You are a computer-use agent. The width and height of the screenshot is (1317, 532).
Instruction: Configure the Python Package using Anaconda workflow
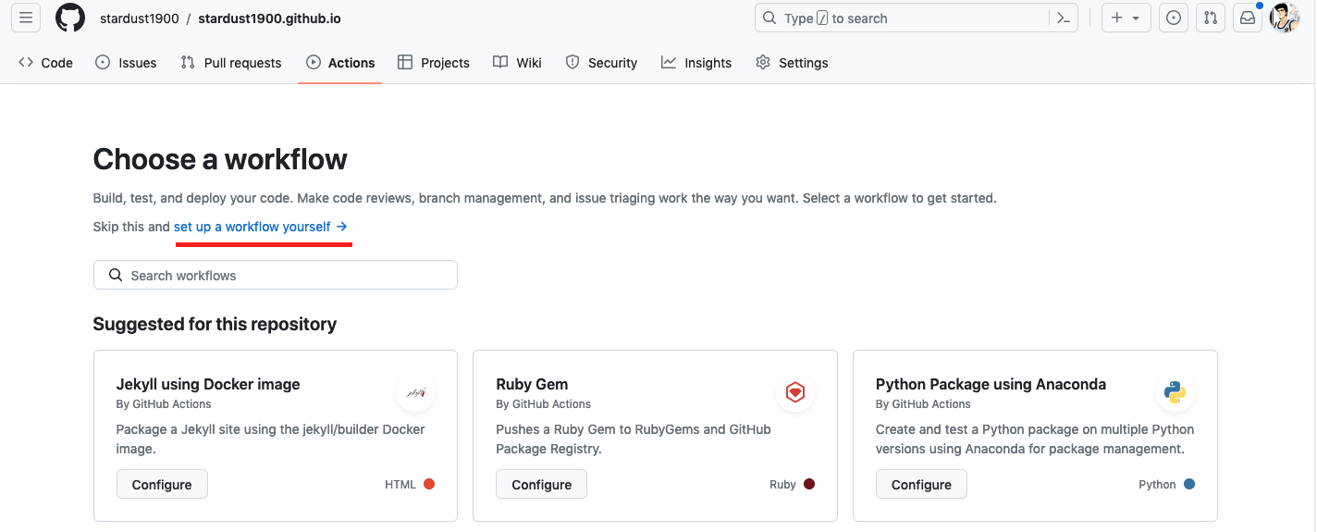click(921, 485)
